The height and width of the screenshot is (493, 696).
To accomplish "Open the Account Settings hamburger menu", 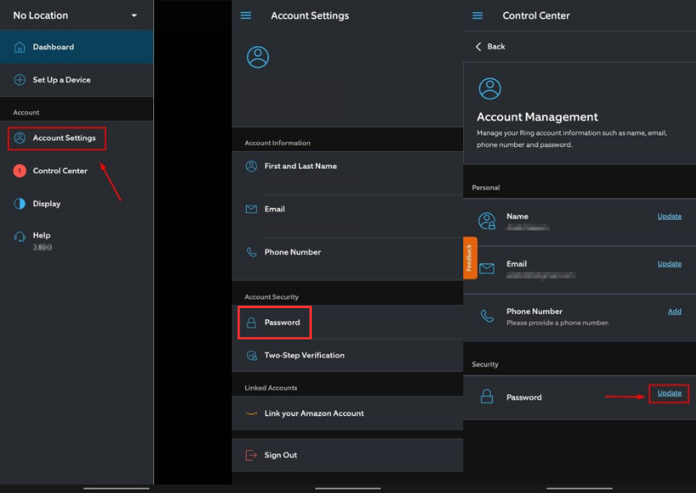I will [245, 15].
